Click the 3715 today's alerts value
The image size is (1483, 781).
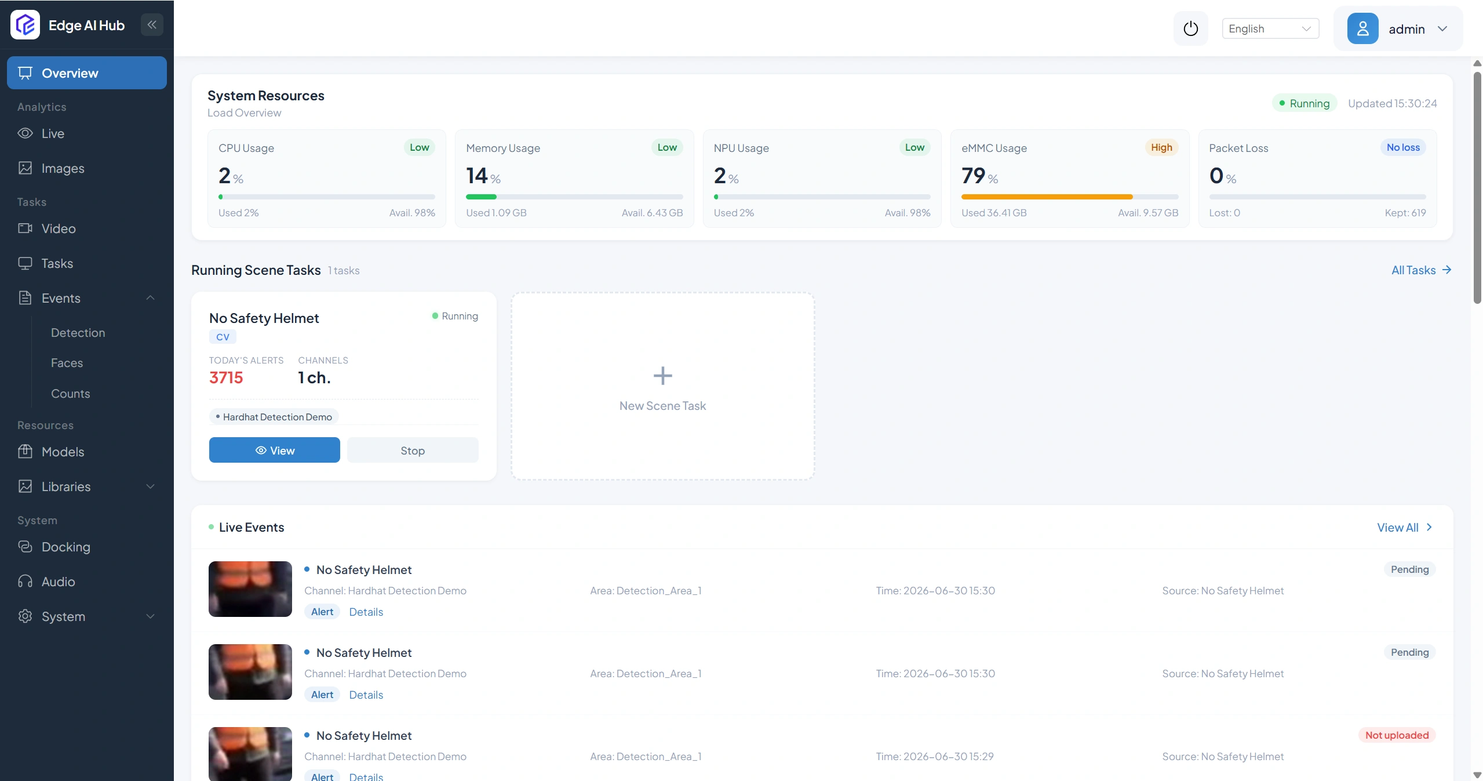click(226, 378)
